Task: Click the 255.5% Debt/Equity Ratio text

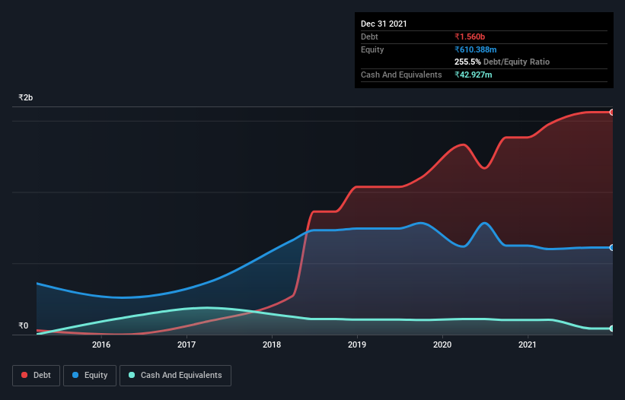Action: (x=502, y=62)
